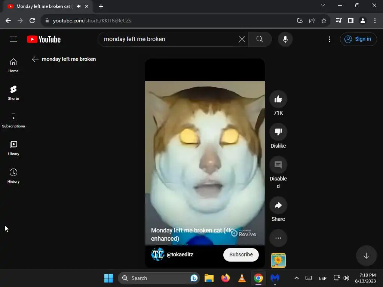View site info via the lock icon
The image size is (383, 287).
47,21
